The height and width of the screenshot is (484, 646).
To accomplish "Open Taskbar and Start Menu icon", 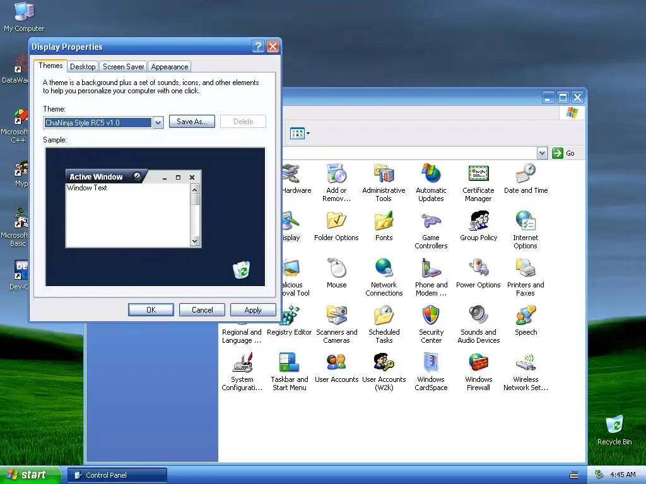I will pyautogui.click(x=289, y=363).
